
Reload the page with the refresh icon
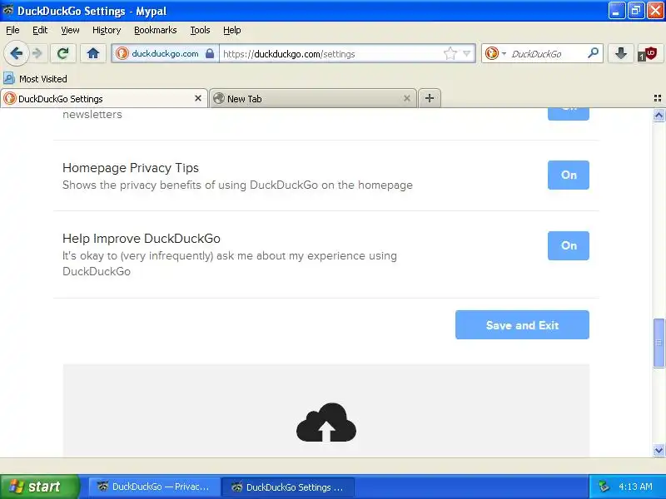(63, 53)
